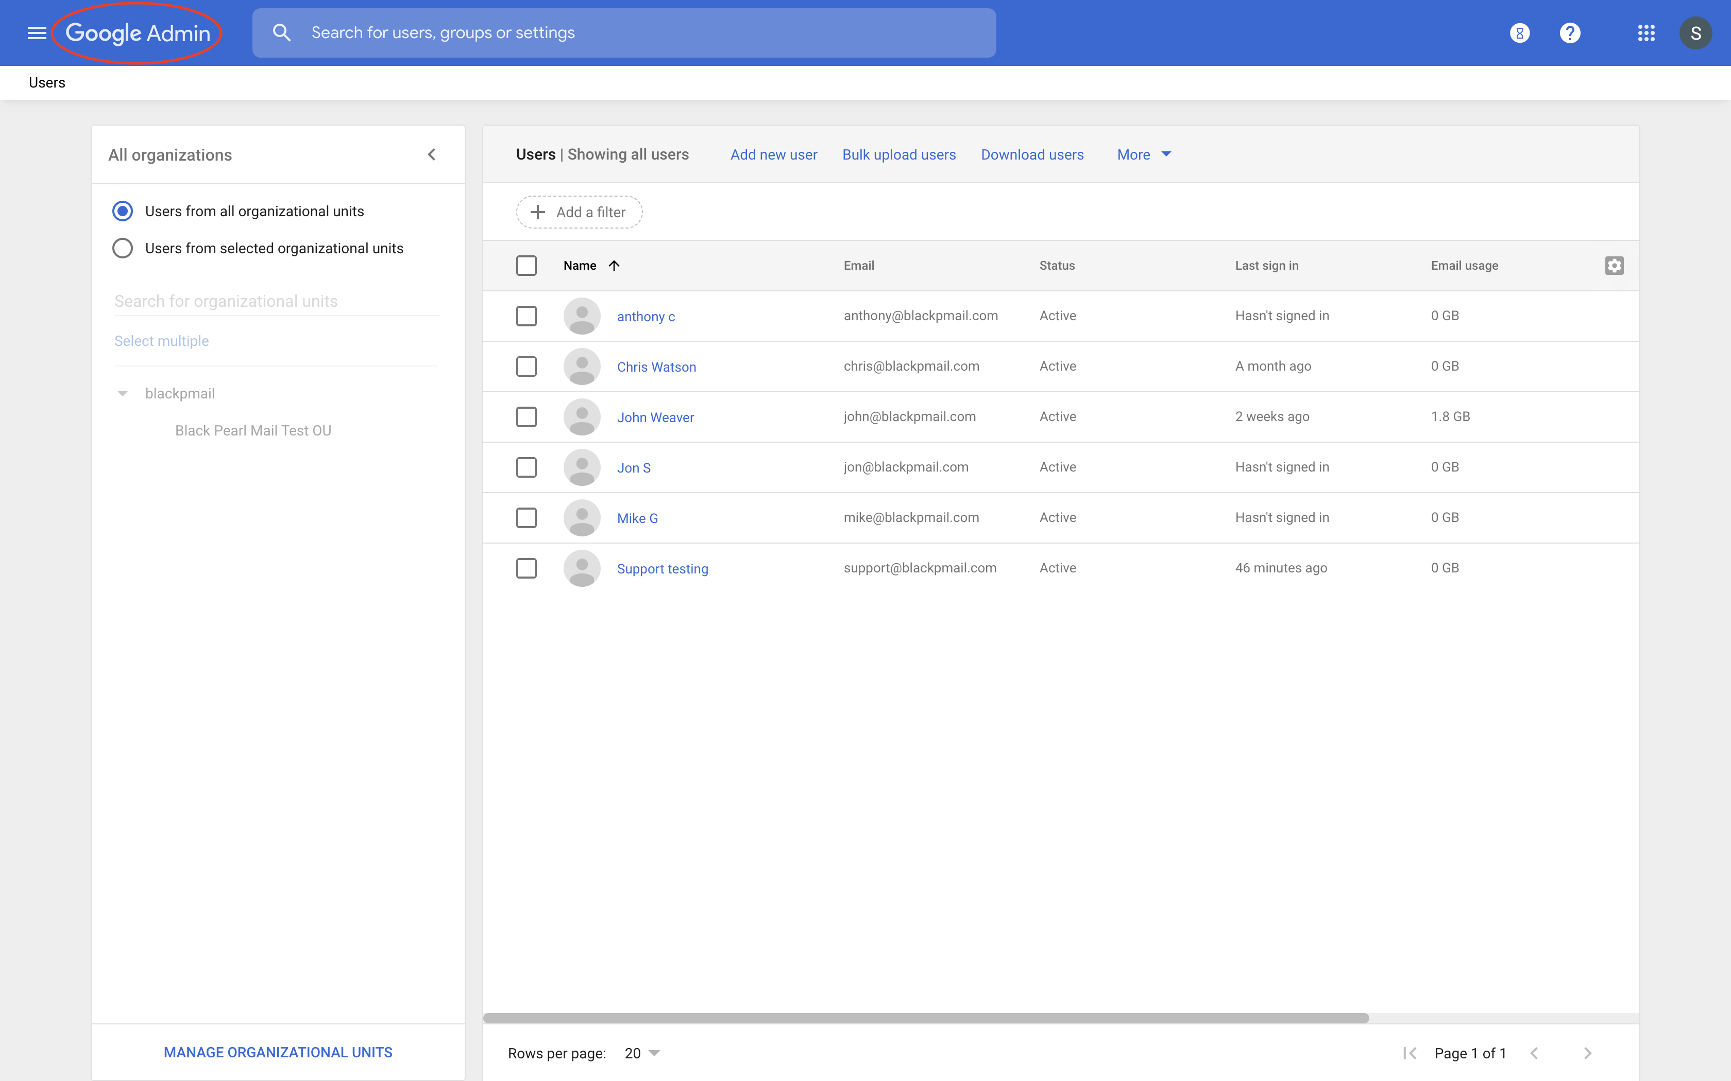Click the hourglass tasks icon
This screenshot has height=1081, width=1731.
pyautogui.click(x=1519, y=33)
